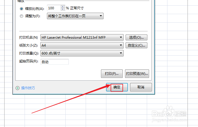Decrease zoom percentage with down spinner arrow
This screenshot has width=198, height=127.
(63, 9)
